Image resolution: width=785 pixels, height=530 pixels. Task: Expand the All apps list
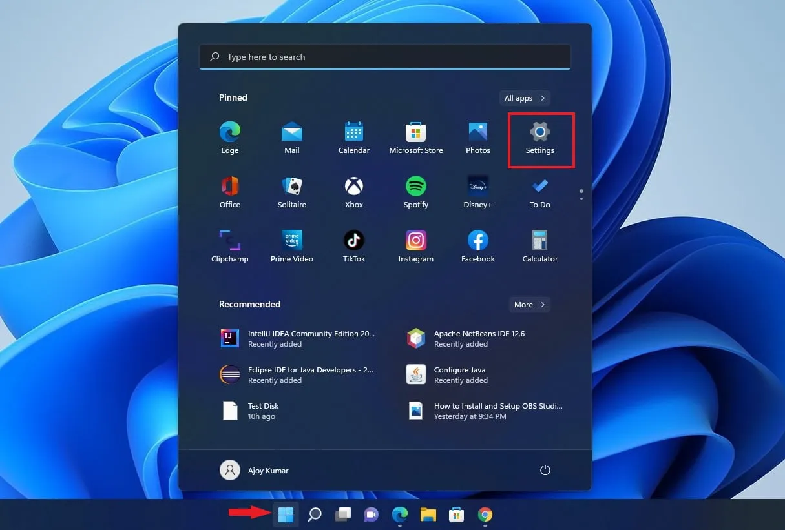(524, 97)
